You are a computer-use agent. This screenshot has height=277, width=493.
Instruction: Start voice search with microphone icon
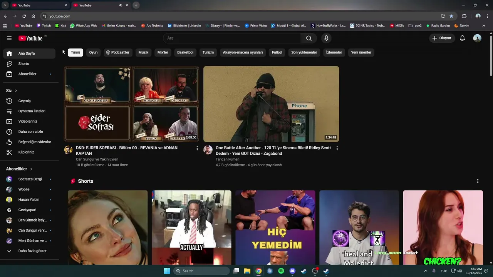(326, 38)
